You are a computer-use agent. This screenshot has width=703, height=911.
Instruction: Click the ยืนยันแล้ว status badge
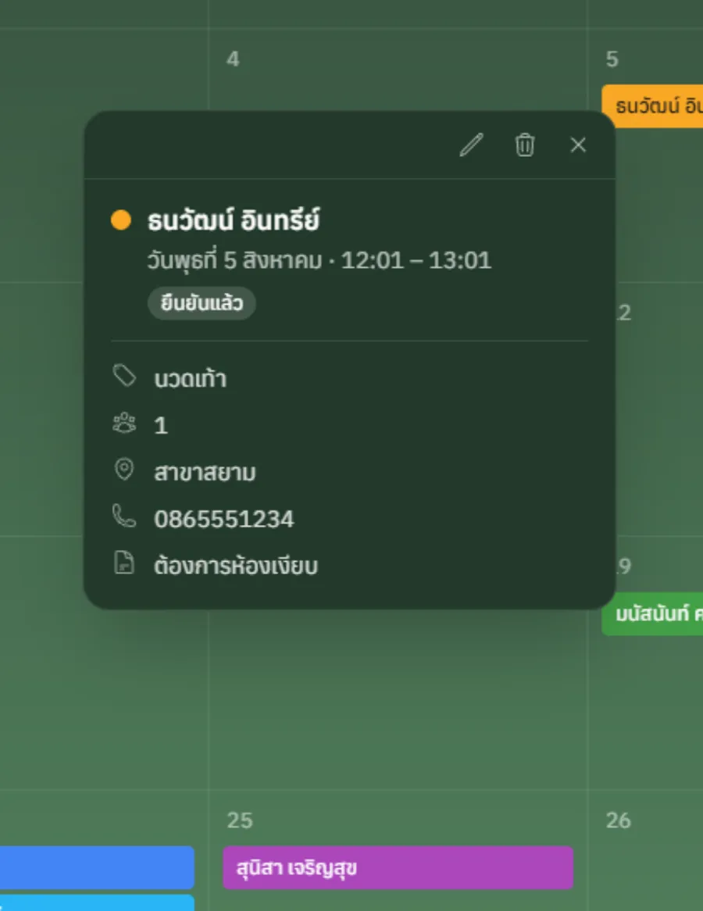pos(202,303)
